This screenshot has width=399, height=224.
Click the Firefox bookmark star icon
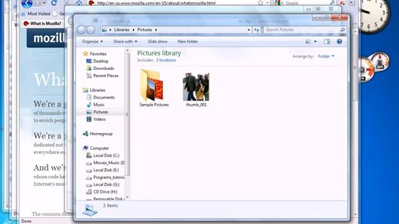[261, 3]
